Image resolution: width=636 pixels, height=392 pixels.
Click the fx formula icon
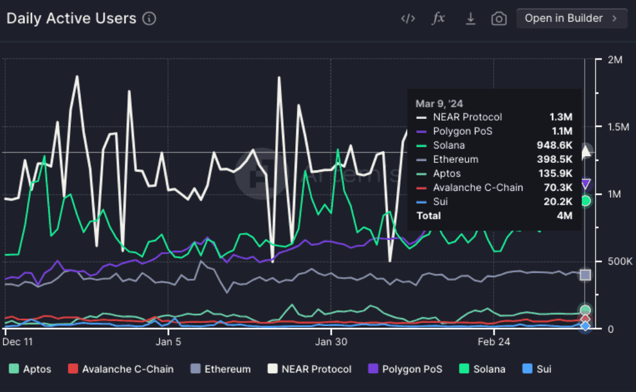point(438,18)
